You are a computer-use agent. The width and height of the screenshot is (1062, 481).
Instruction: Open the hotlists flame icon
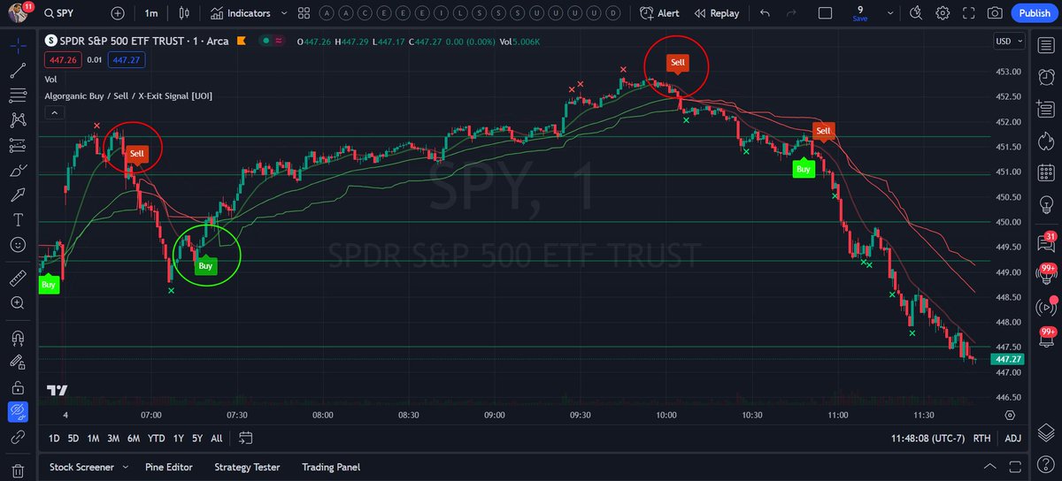1047,141
